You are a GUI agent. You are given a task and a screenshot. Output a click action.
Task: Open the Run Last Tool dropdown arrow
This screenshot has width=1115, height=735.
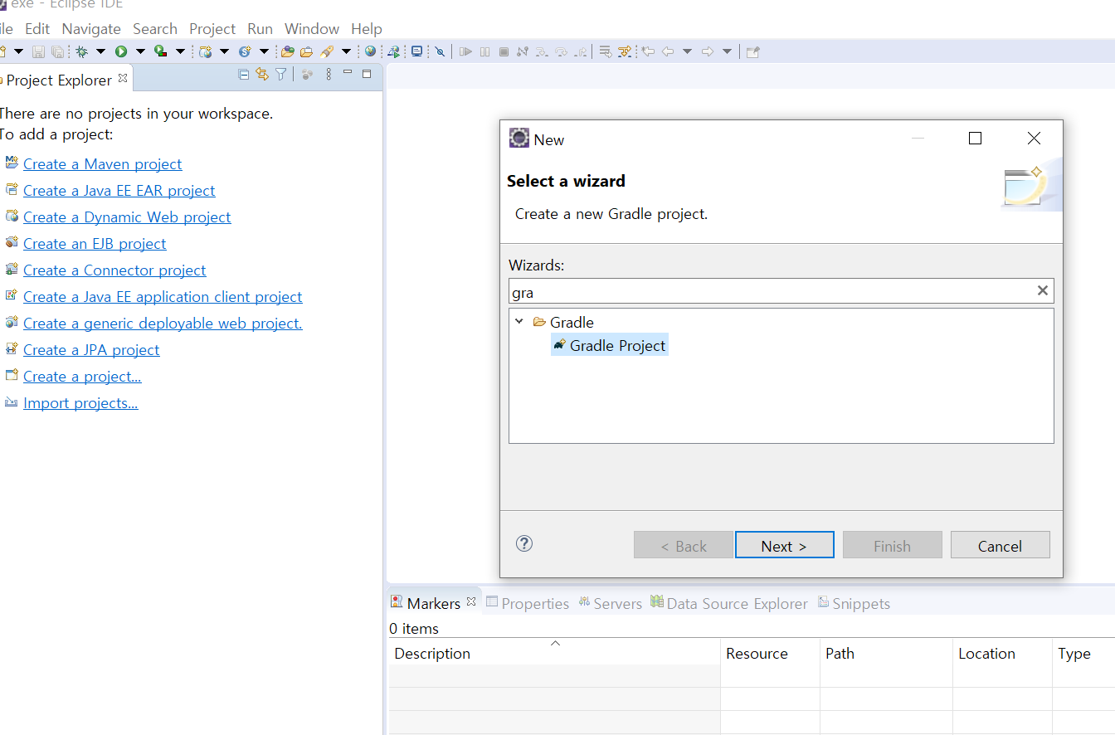pos(180,51)
